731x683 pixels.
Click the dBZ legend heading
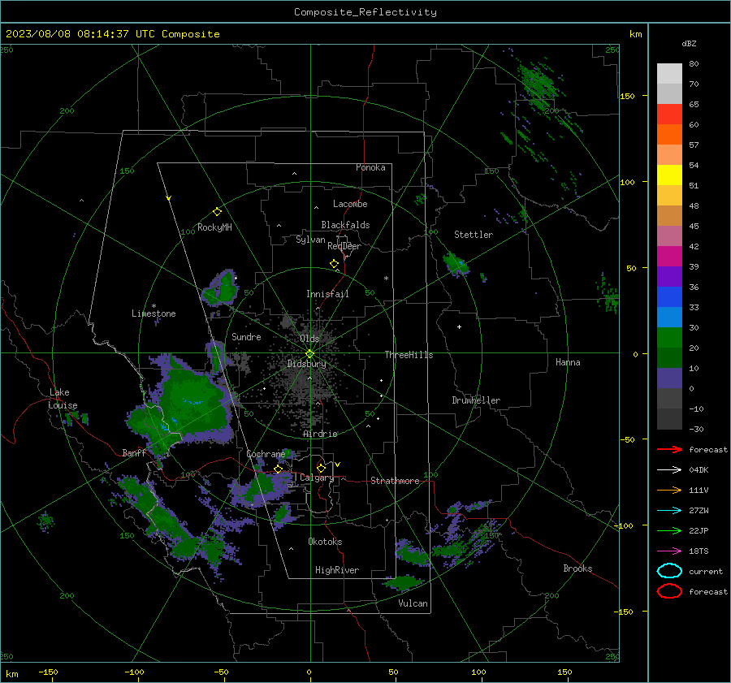tap(689, 44)
